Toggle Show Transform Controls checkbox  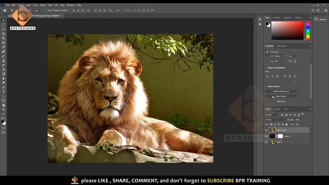click(x=46, y=10)
